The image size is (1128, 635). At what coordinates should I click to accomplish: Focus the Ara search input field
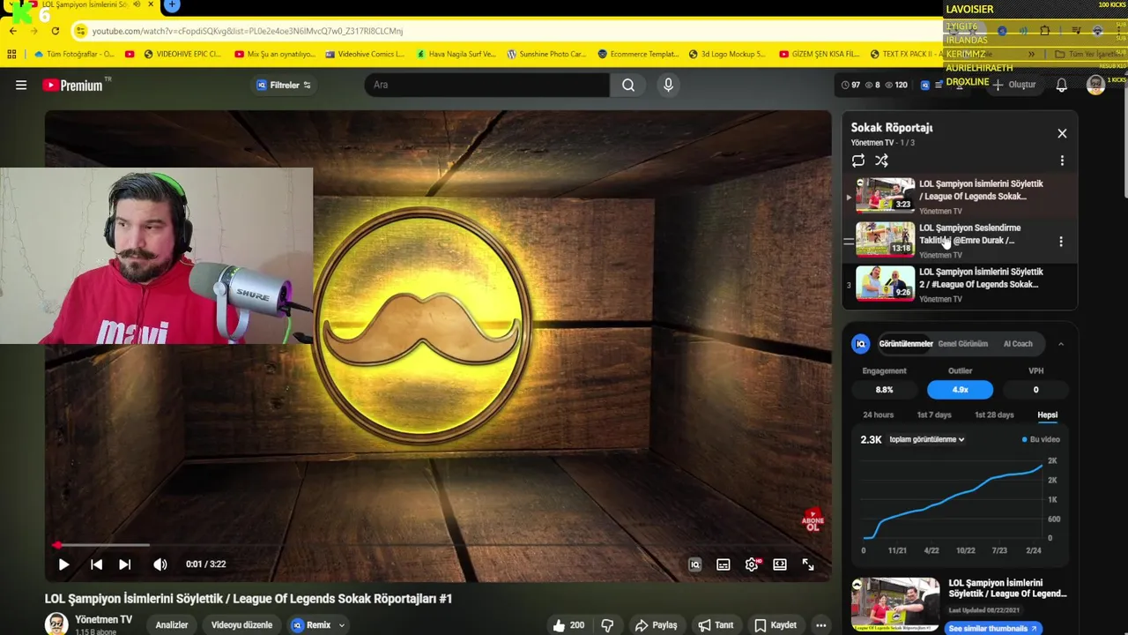486,85
